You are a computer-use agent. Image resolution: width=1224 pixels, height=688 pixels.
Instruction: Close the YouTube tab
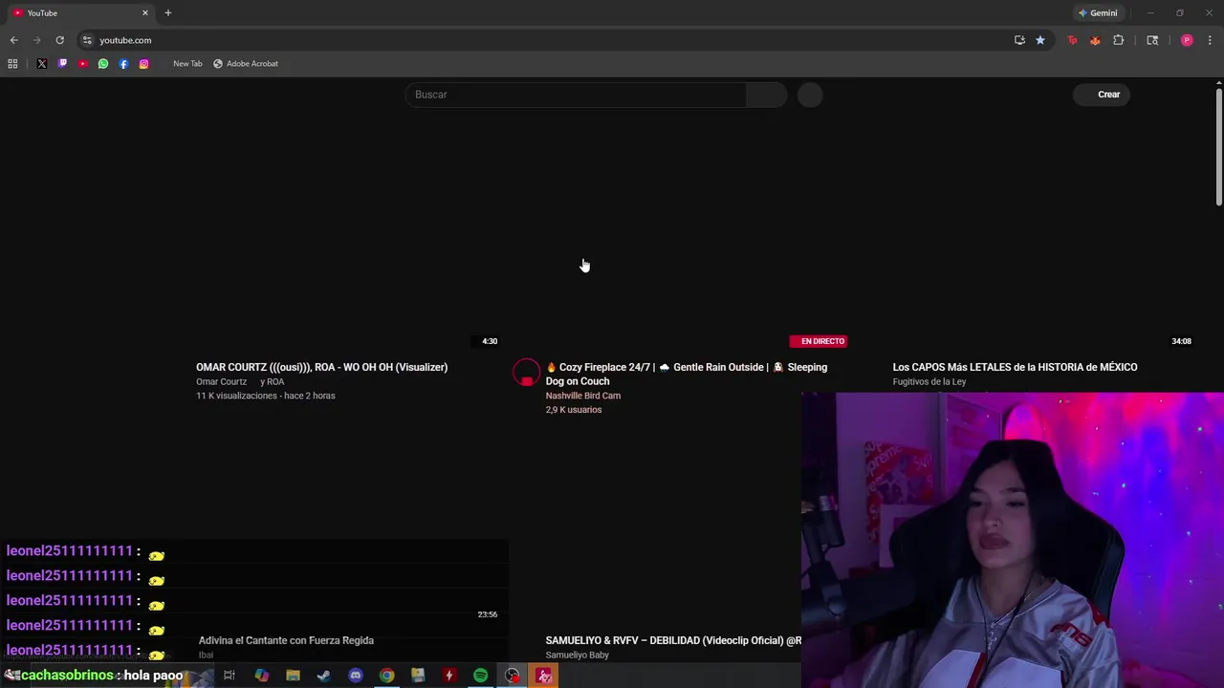pos(145,13)
